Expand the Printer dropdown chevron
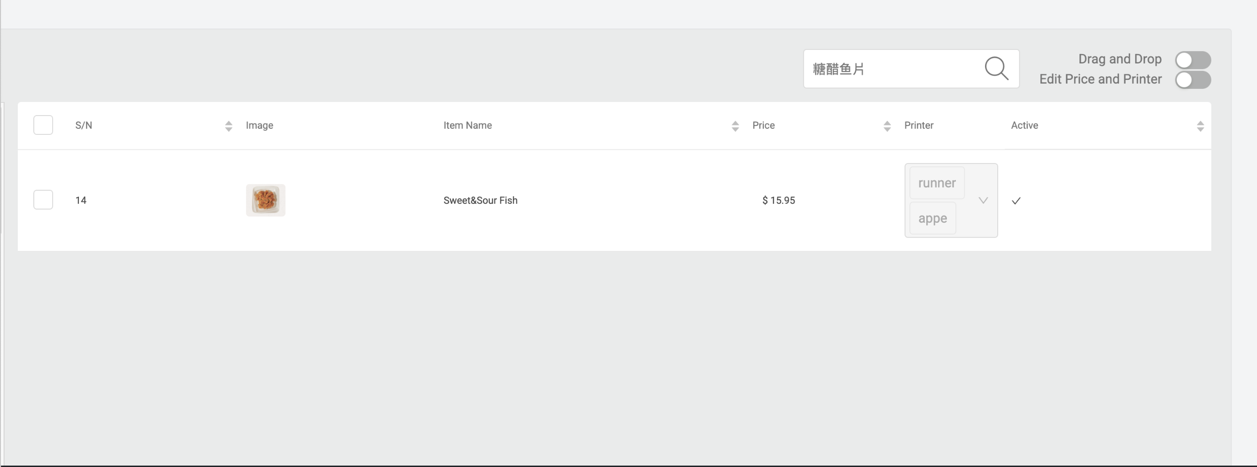 983,200
